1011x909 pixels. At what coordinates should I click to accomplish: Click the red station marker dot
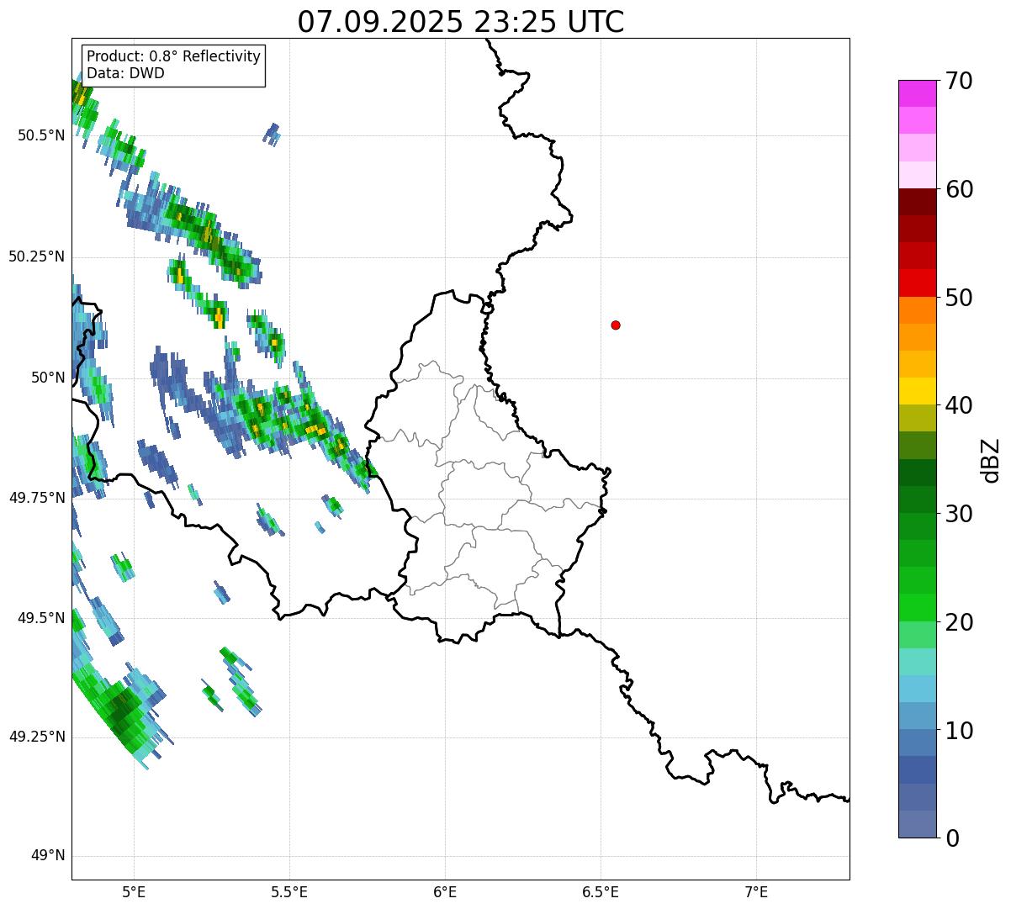(616, 325)
